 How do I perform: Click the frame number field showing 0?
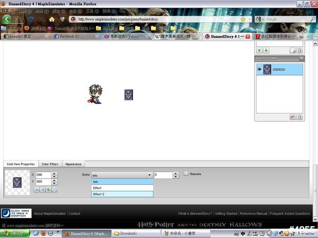click(163, 175)
